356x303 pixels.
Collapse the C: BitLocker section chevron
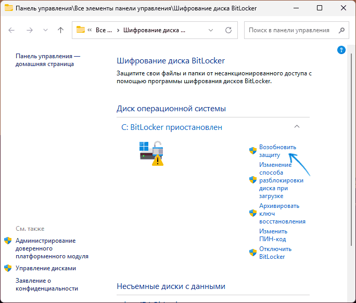[297, 126]
